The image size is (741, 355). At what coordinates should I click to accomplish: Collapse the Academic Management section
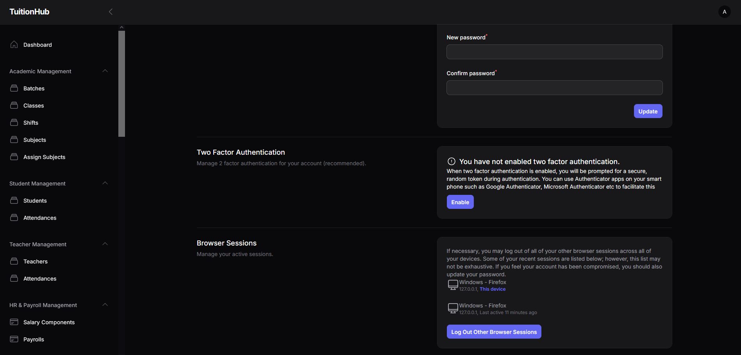(105, 71)
